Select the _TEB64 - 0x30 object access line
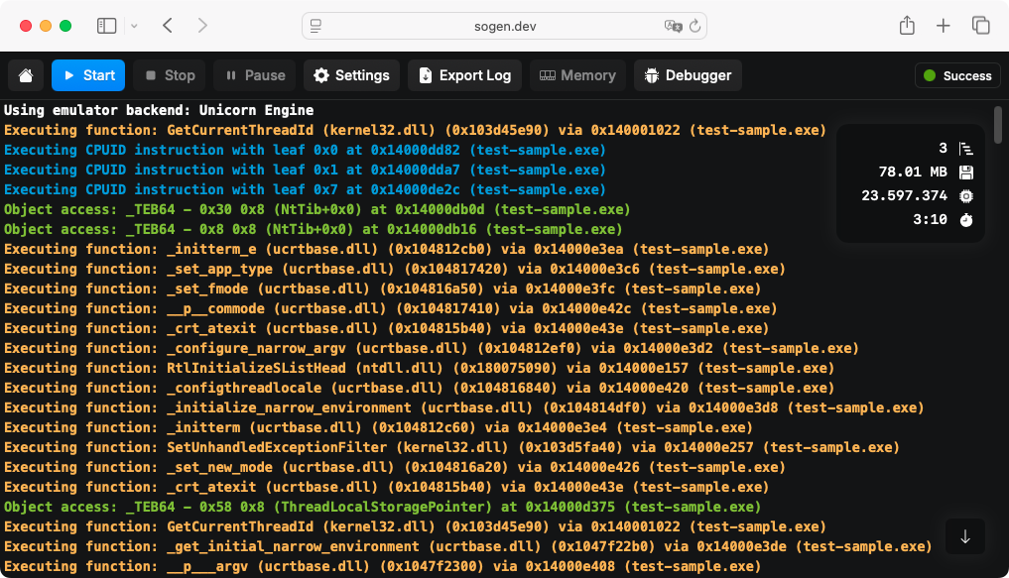1009x578 pixels. tap(317, 209)
